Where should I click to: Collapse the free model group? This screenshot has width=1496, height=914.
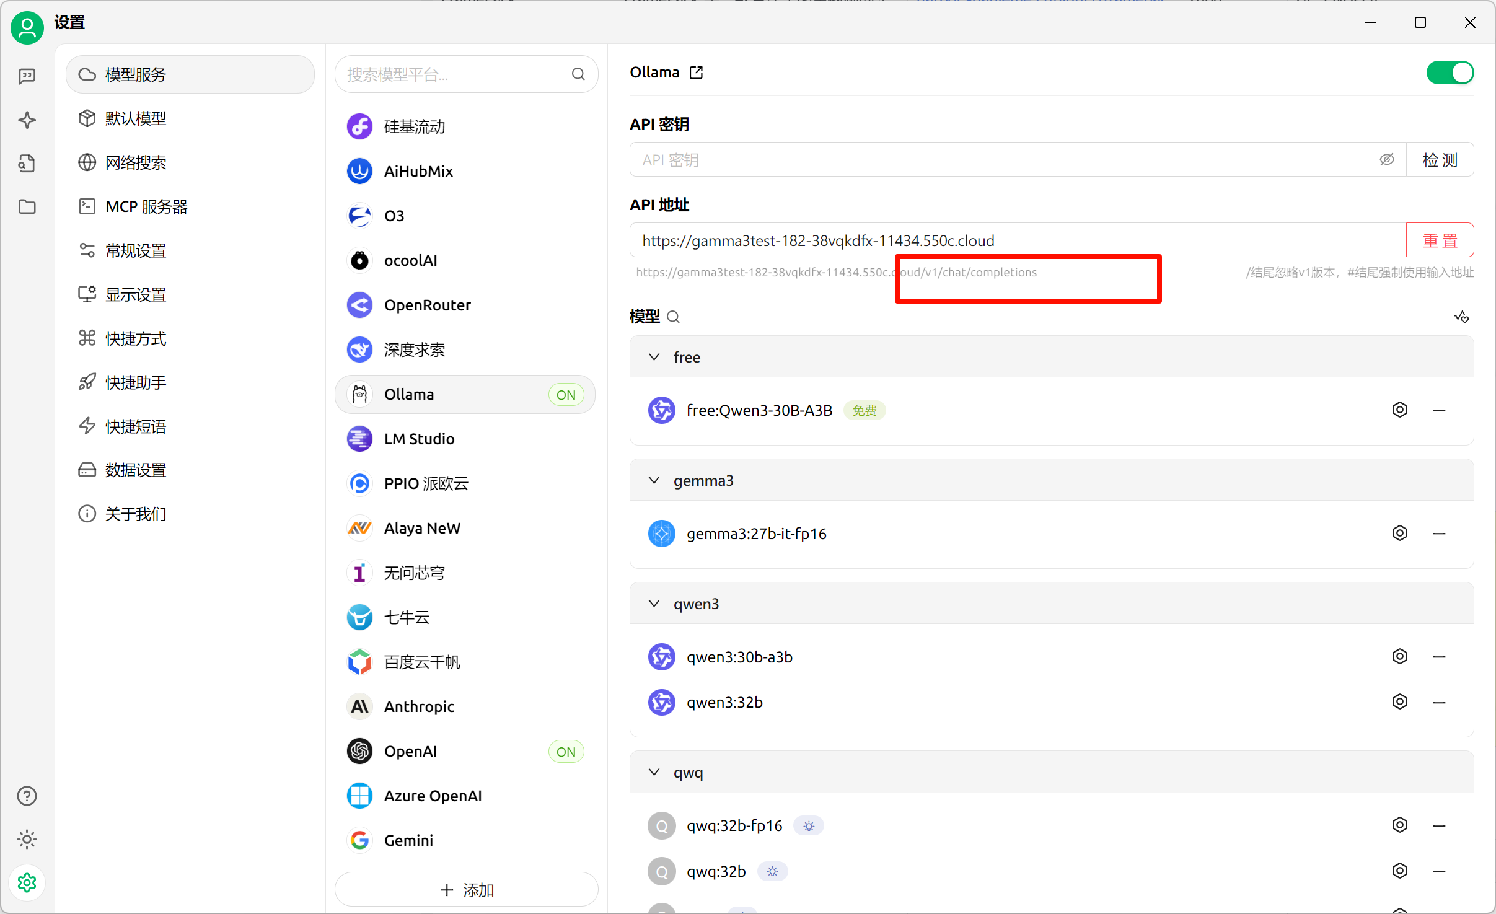(x=654, y=357)
